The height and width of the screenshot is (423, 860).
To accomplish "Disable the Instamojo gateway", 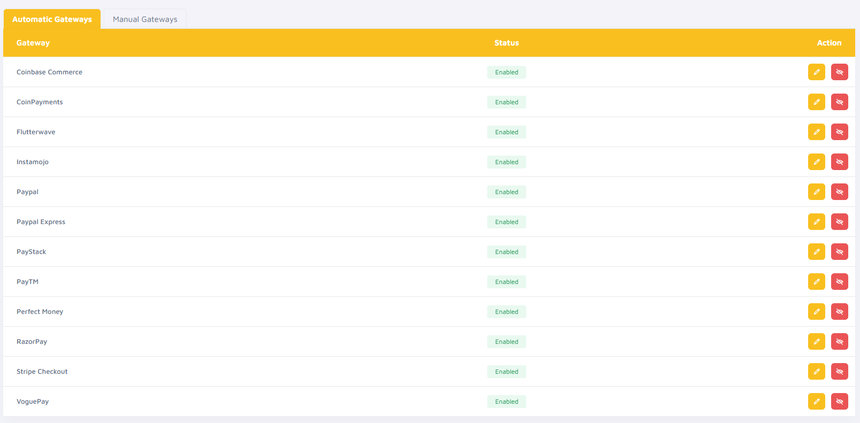I will (x=839, y=162).
